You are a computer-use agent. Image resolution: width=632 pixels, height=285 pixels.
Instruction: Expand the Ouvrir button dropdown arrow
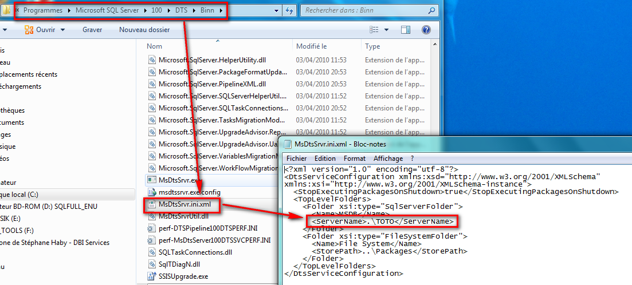click(62, 30)
